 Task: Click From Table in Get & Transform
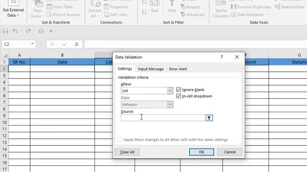59,7
